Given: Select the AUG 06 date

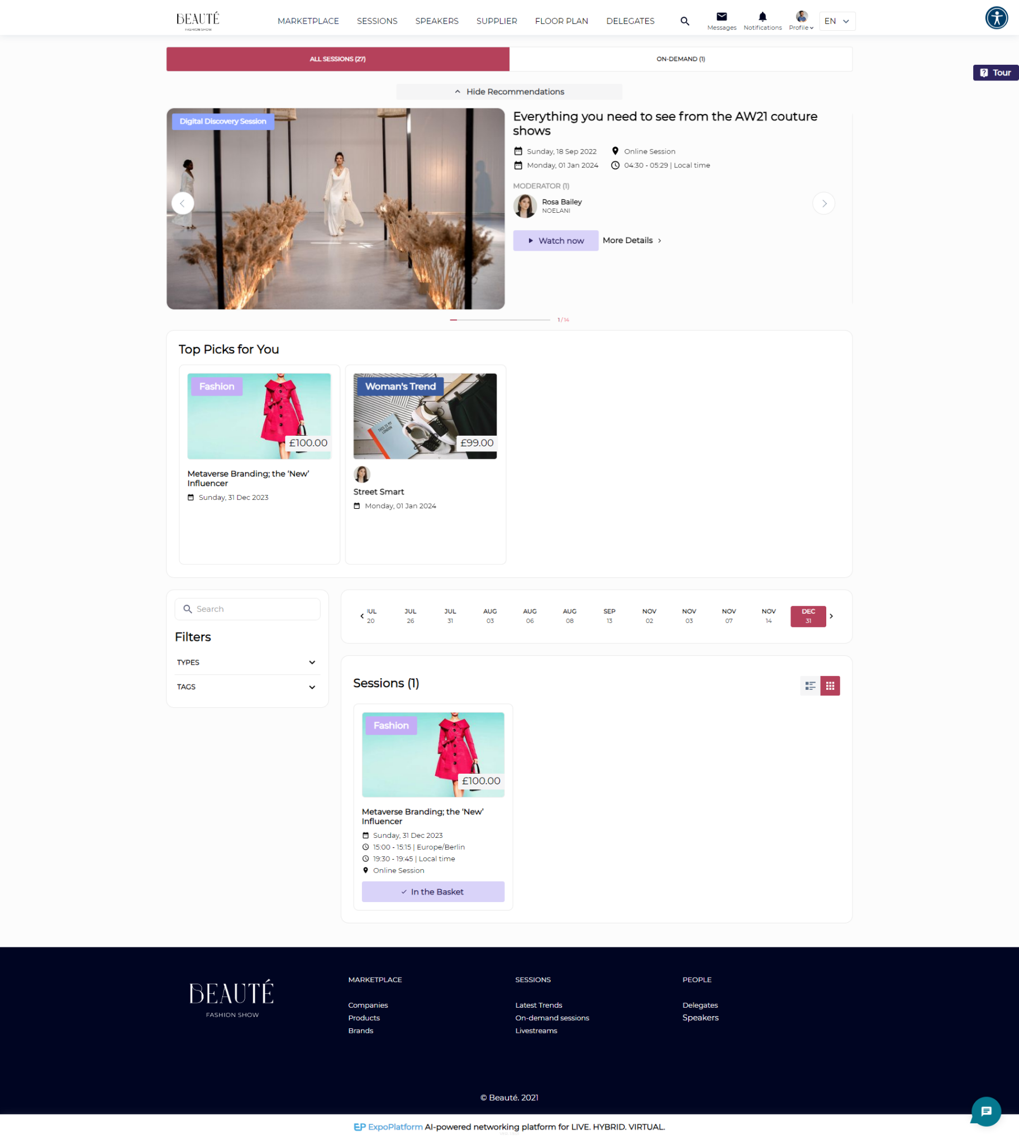Looking at the screenshot, I should [530, 616].
